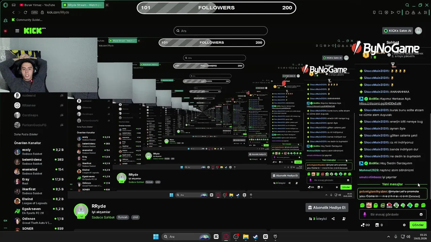Viewport: 431px width, 242px height.
Task: Click the search tabs magnifier icon
Action: [x=407, y=5]
